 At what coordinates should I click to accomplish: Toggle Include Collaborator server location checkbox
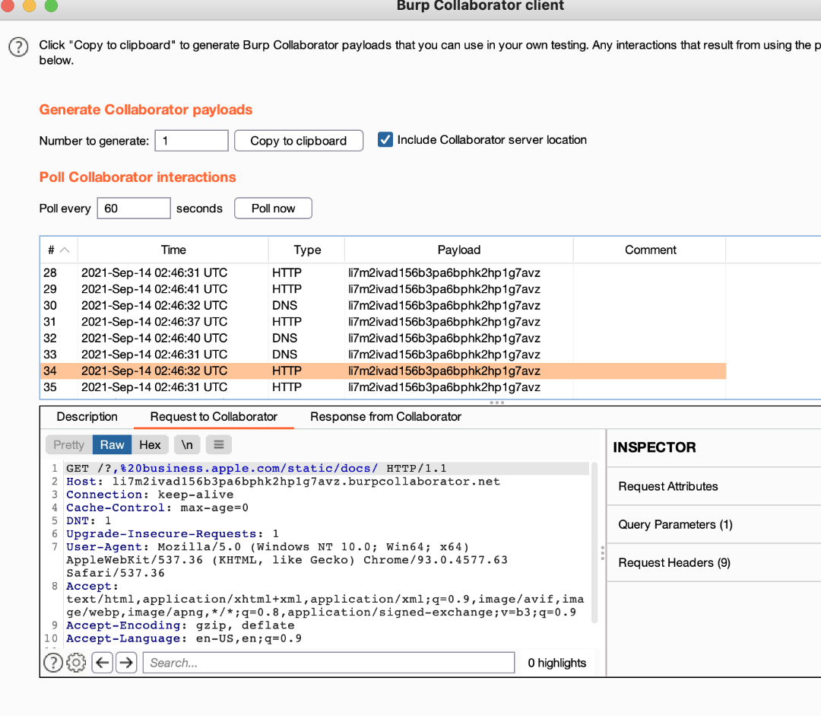click(385, 140)
